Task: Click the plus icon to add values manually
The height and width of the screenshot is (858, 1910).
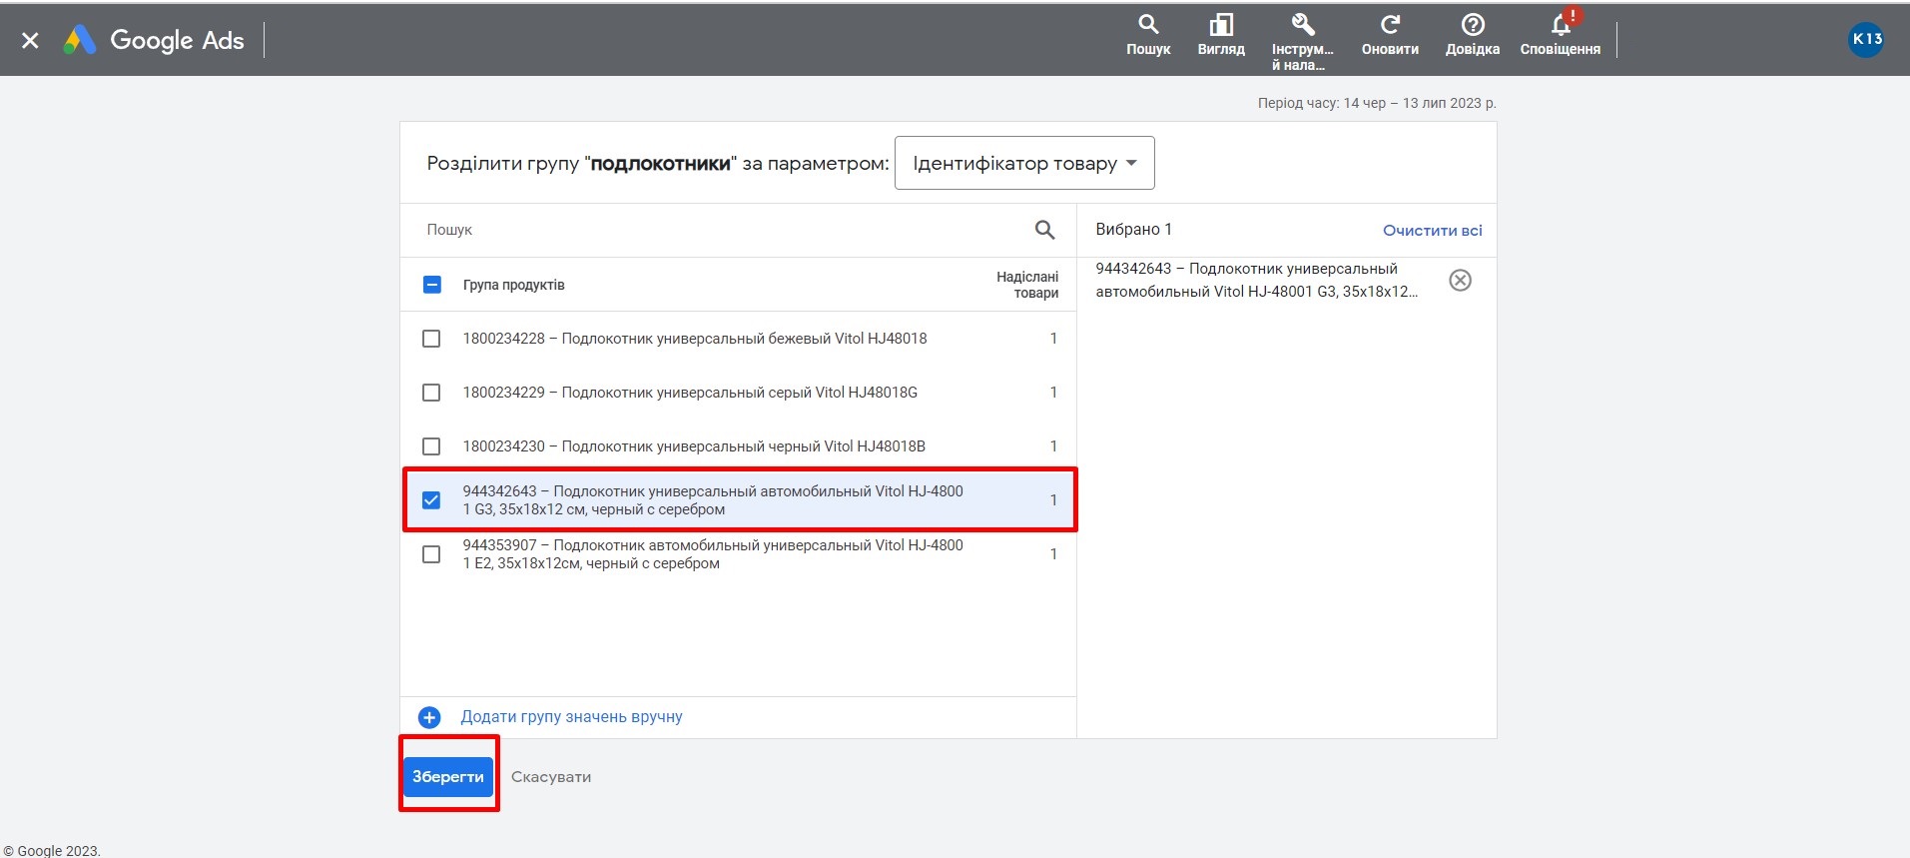Action: click(x=429, y=717)
